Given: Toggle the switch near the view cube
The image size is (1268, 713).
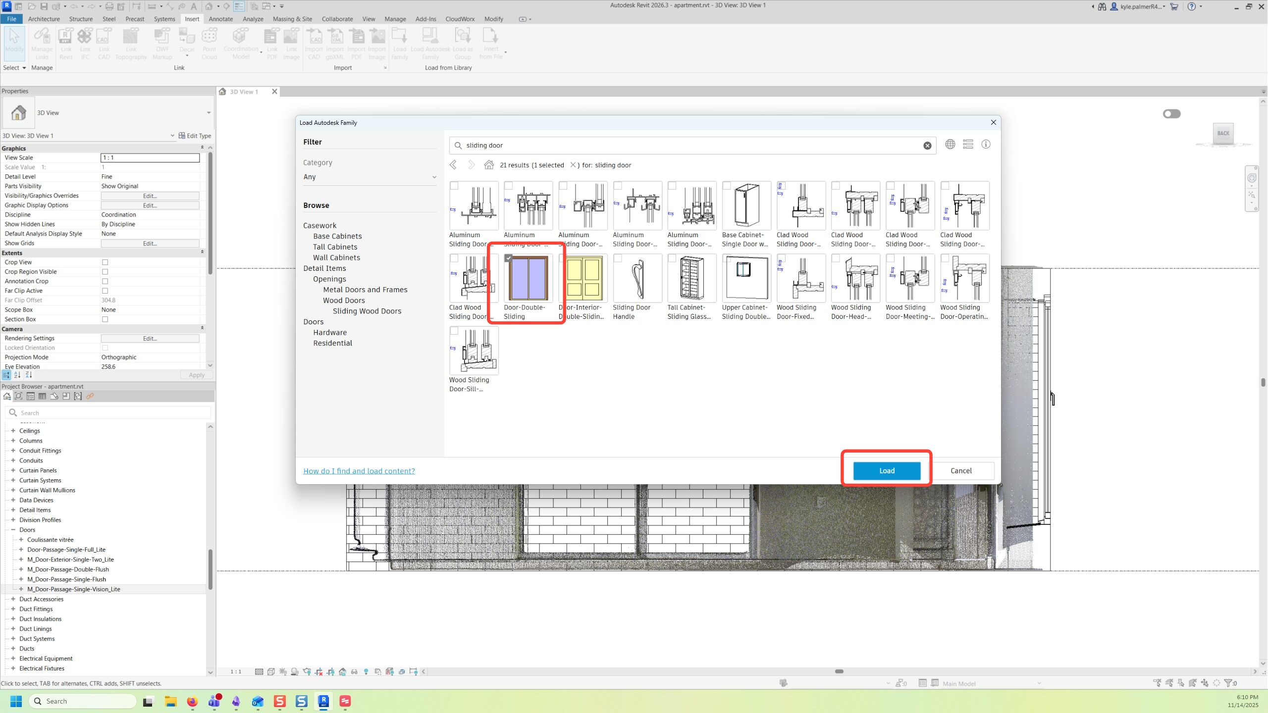Looking at the screenshot, I should click(1171, 114).
